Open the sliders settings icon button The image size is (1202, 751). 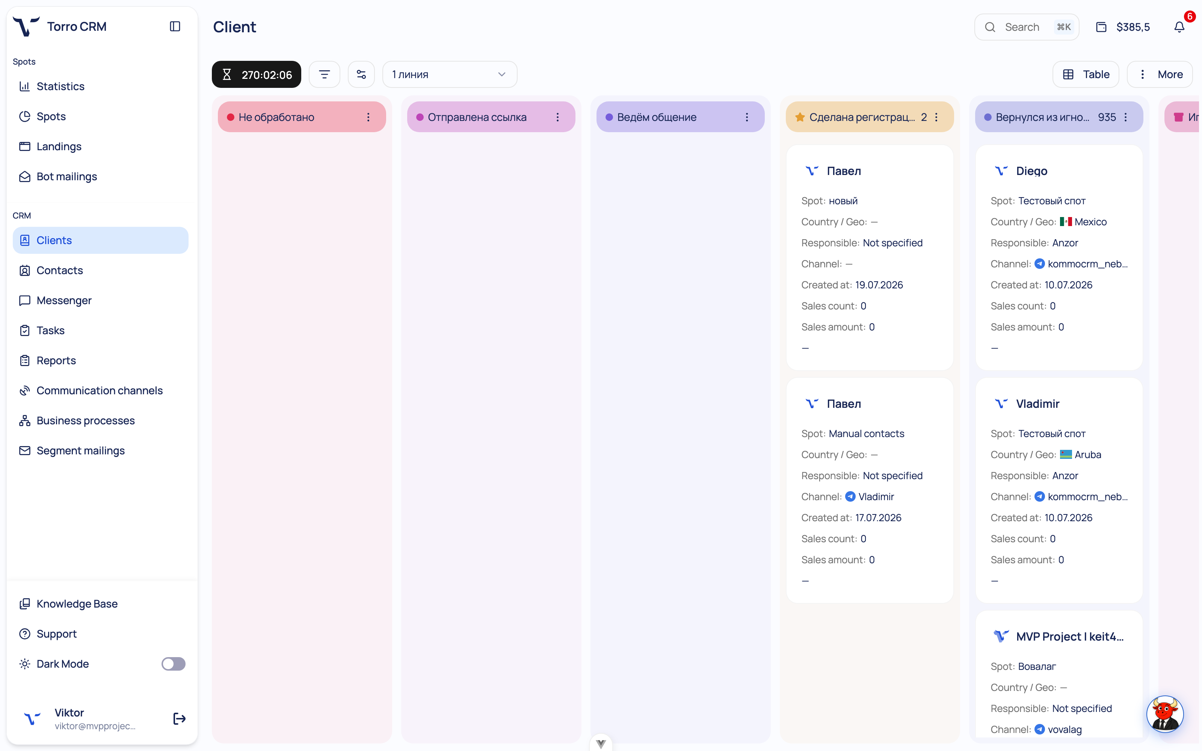[x=361, y=74]
